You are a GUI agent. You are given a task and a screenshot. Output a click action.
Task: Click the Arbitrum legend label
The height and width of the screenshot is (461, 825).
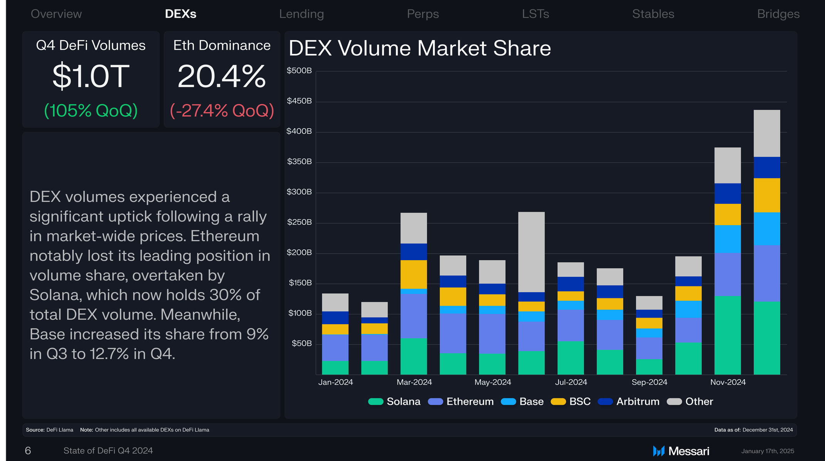(x=638, y=402)
